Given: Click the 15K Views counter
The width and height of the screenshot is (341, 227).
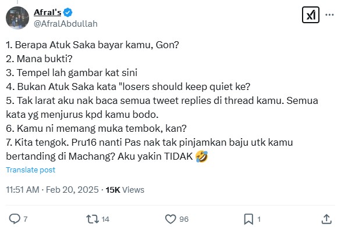Looking at the screenshot, I should pyautogui.click(x=125, y=190).
